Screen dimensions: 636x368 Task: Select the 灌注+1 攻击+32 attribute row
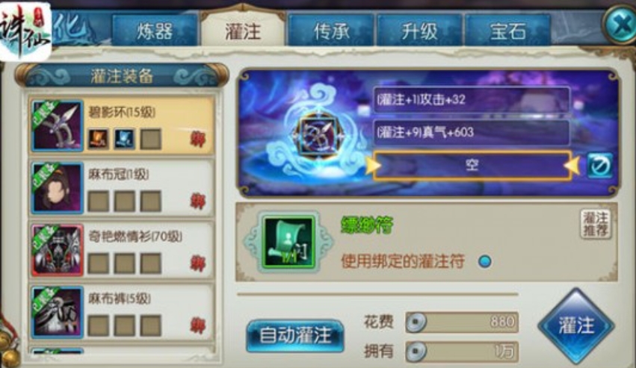(x=472, y=99)
